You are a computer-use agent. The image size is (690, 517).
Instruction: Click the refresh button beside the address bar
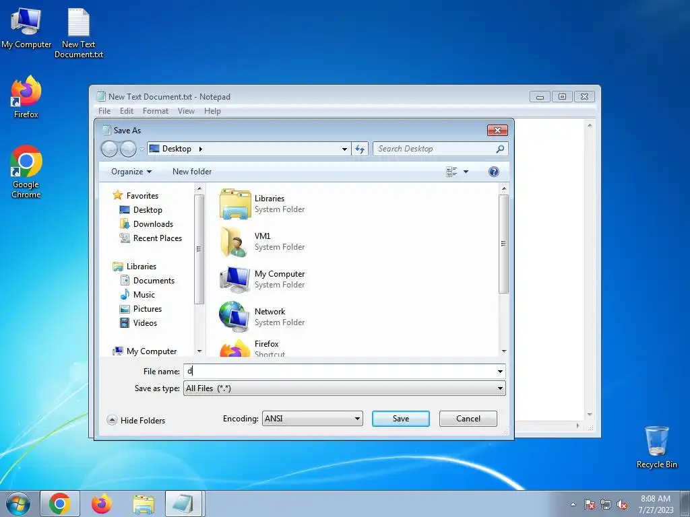pyautogui.click(x=360, y=149)
